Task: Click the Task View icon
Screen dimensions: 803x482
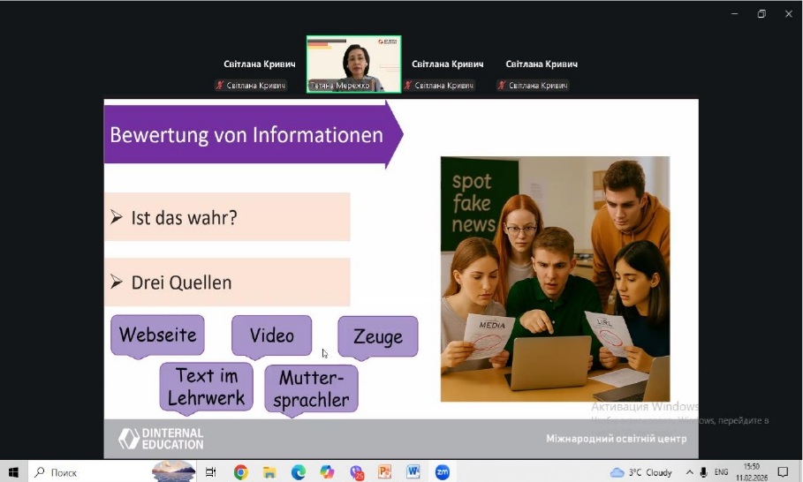Action: (211, 472)
